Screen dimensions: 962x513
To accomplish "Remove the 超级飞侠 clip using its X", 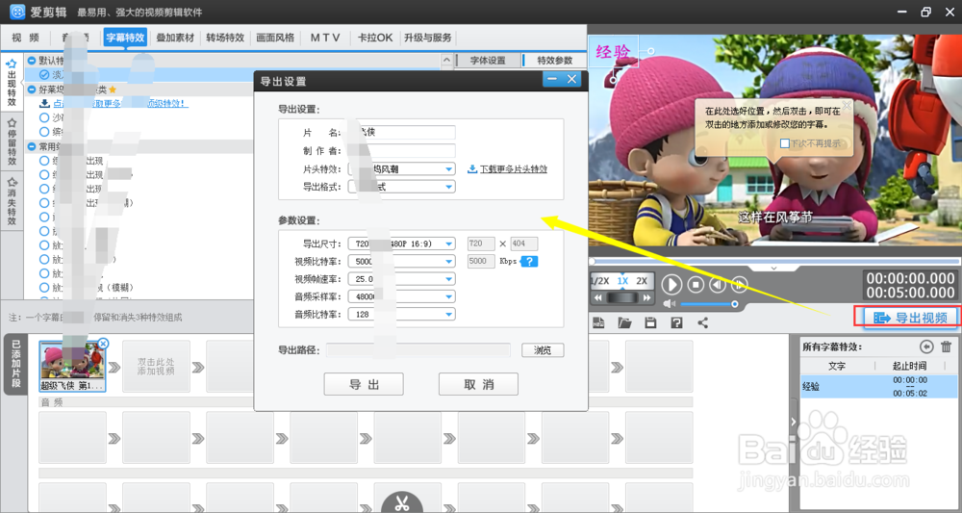I will coord(103,344).
